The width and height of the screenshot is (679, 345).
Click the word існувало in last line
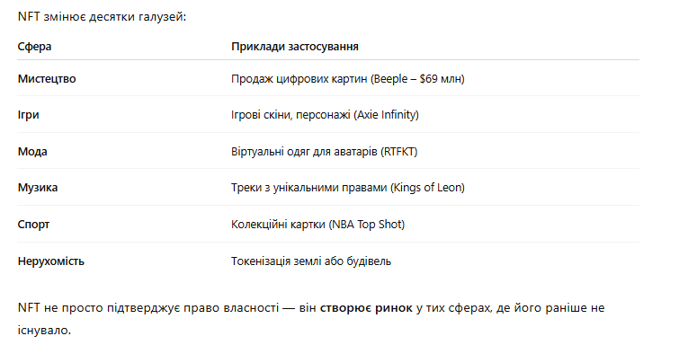point(44,330)
